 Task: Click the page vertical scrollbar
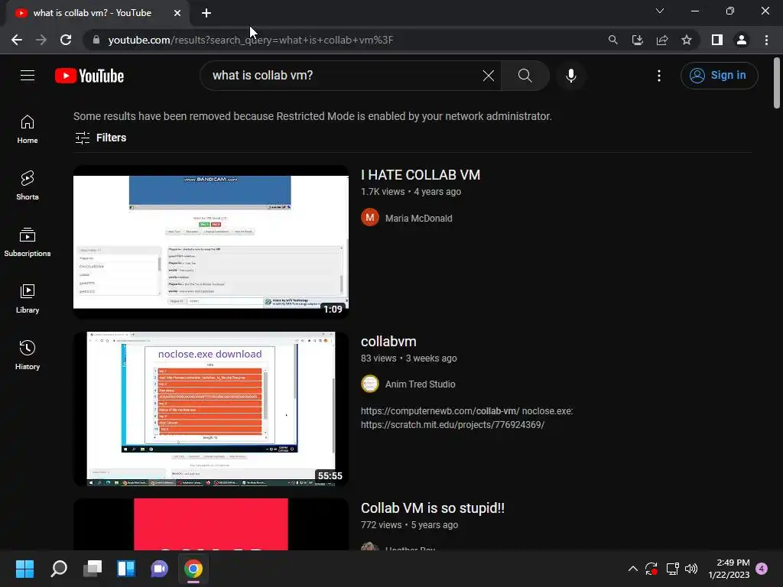coord(777,83)
